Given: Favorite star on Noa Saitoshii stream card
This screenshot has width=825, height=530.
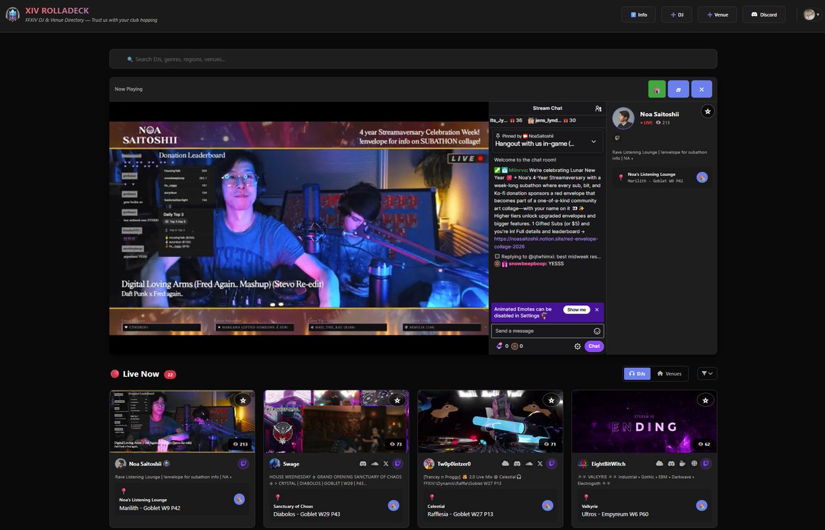Looking at the screenshot, I should tap(243, 399).
